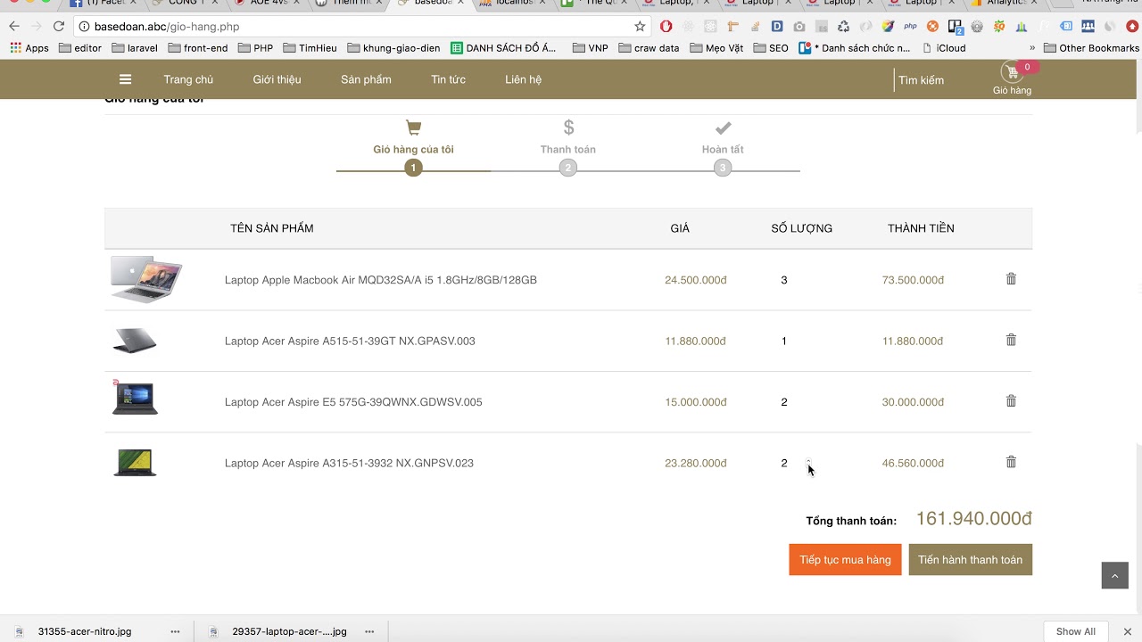Close the downloads bar with the X

click(1127, 631)
